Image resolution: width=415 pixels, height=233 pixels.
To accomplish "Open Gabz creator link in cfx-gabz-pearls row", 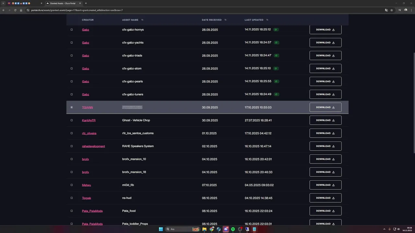I will 85,82.
